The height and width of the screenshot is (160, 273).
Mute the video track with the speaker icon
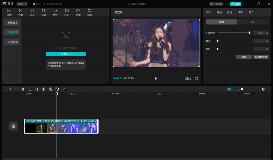pos(13,126)
